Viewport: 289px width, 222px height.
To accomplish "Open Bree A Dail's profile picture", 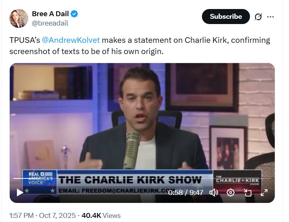I will (x=19, y=18).
